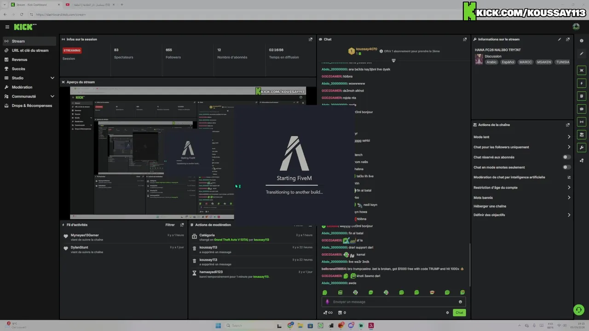Click Grand Theft Auto V (GTA) category link
This screenshot has height=331, width=589.
click(x=231, y=240)
